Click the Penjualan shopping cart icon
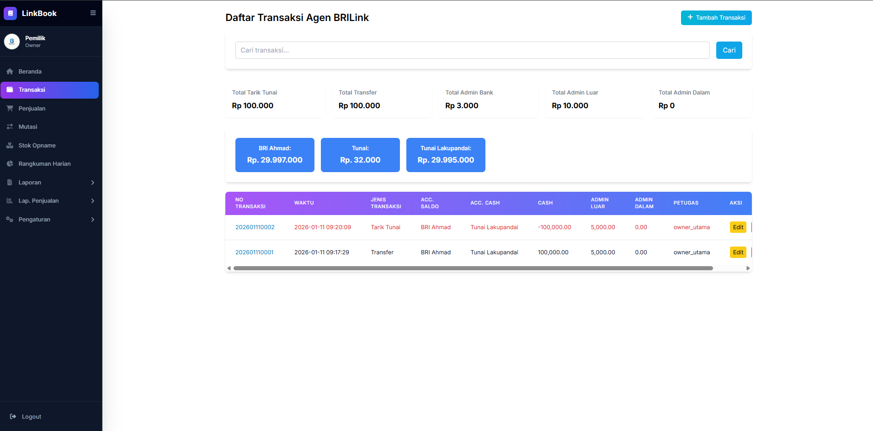Screen dimensions: 873x431 [10, 109]
